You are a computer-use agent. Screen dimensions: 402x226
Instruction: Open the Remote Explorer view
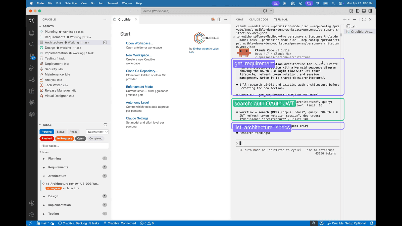click(32, 79)
